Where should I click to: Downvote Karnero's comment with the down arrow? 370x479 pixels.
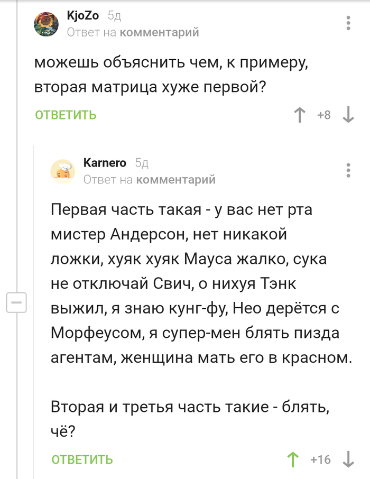click(x=348, y=459)
